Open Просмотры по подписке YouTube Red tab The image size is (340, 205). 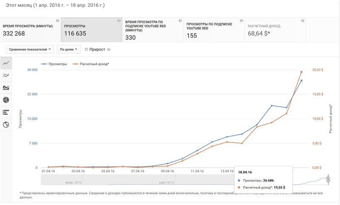coord(214,30)
